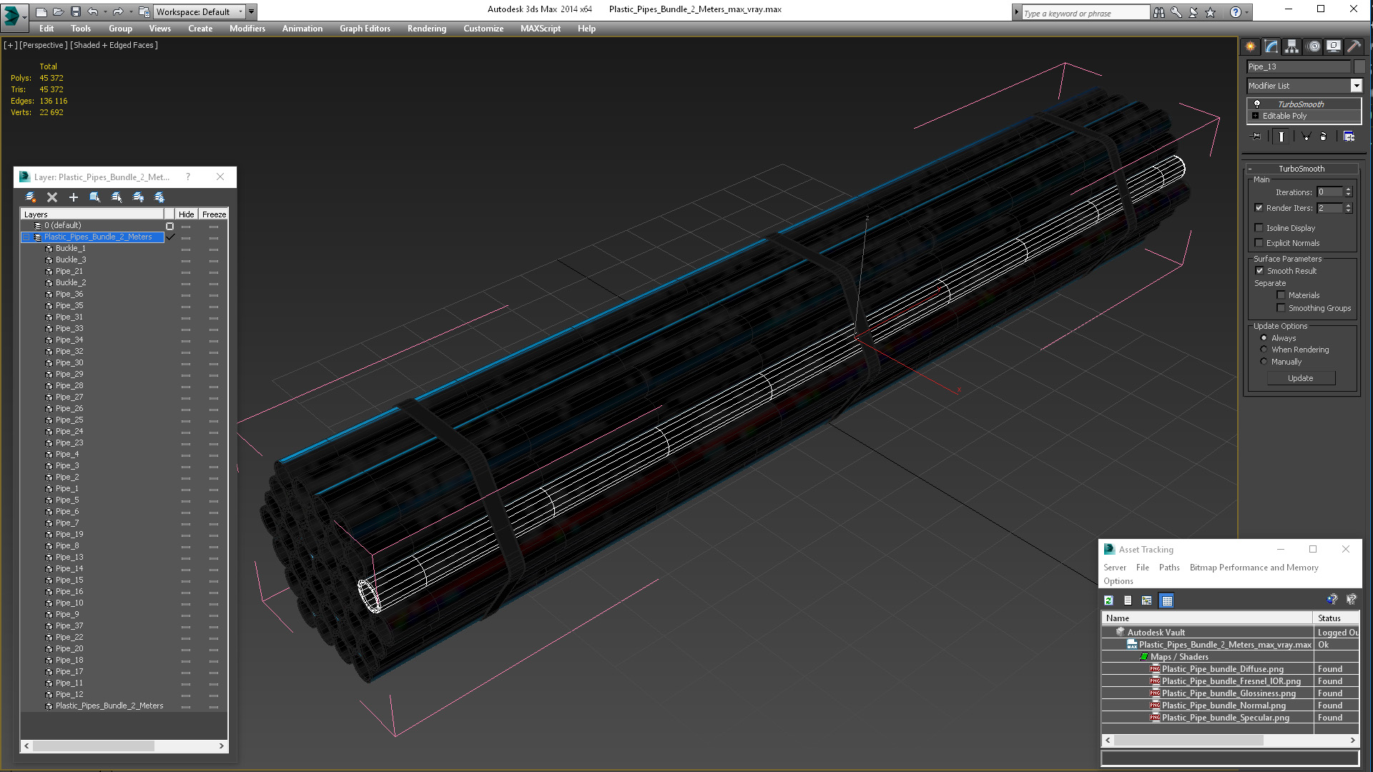1373x772 pixels.
Task: Undo the last action
Action: click(x=92, y=11)
